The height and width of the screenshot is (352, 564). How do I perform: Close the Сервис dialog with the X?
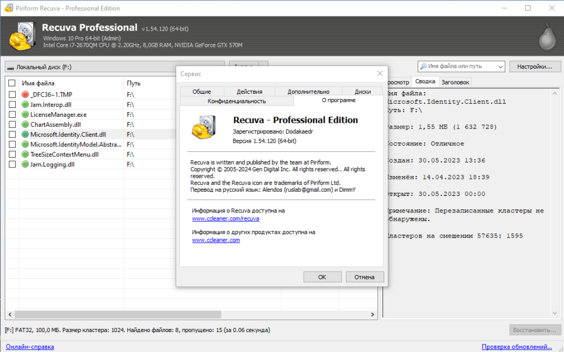(380, 73)
